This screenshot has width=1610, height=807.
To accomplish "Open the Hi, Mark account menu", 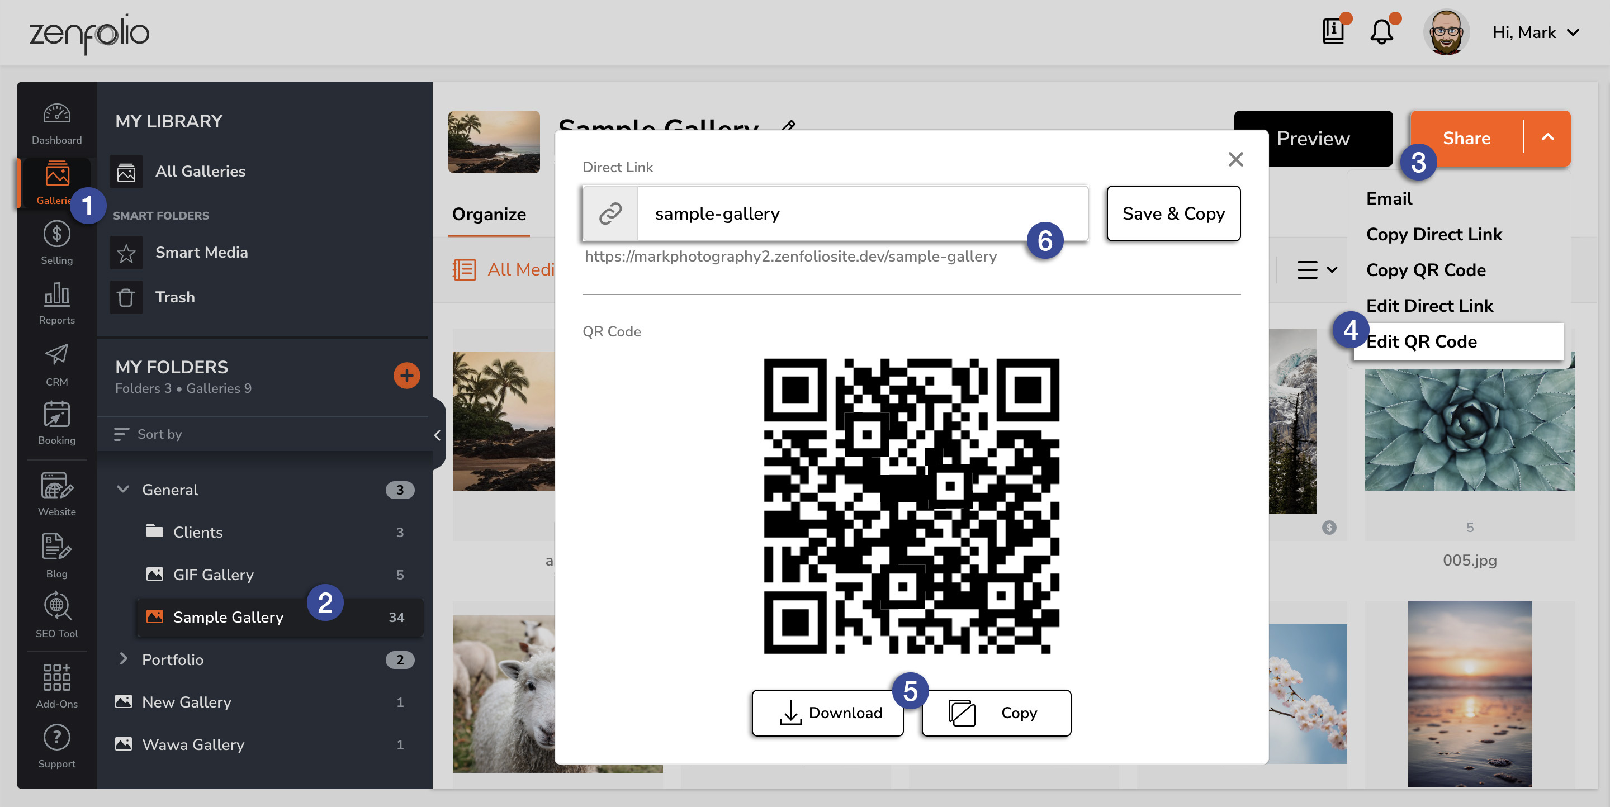I will coord(1536,32).
